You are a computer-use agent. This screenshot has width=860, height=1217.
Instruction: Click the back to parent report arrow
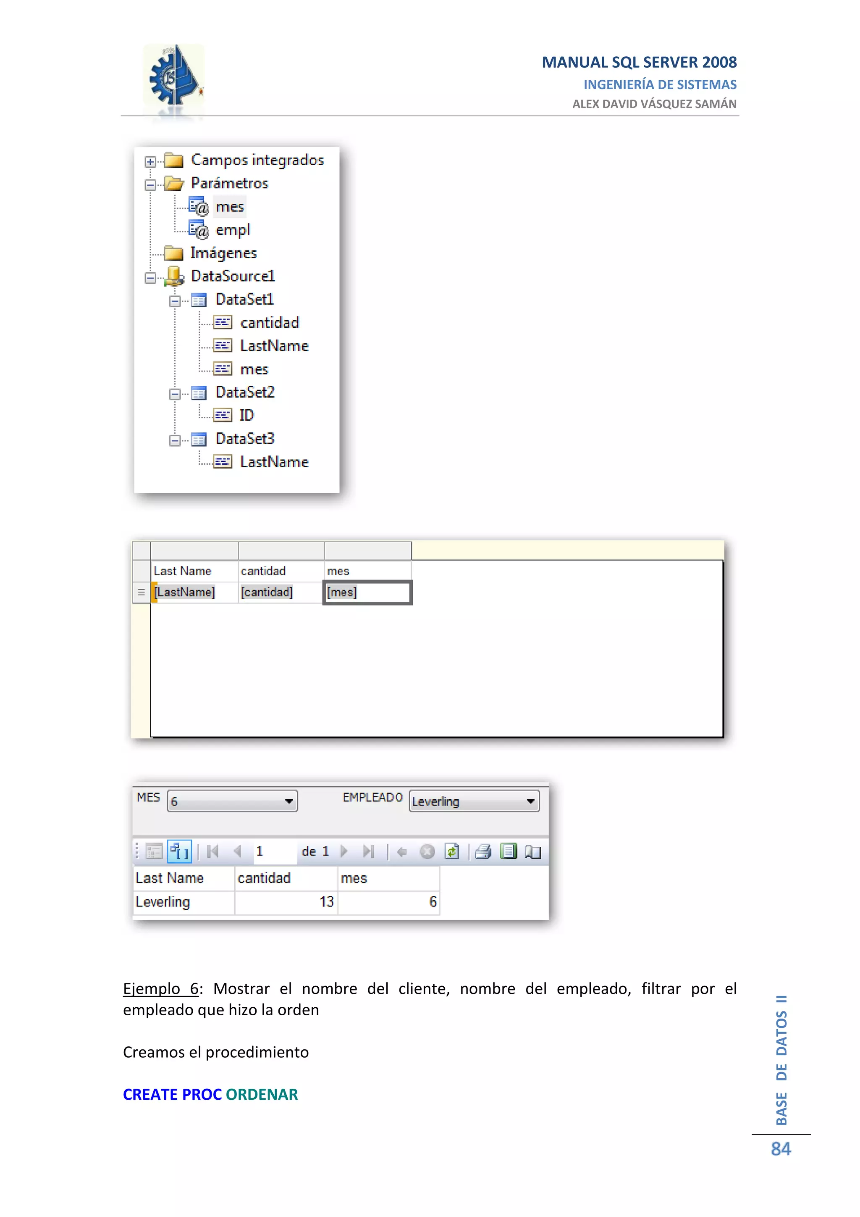point(402,852)
